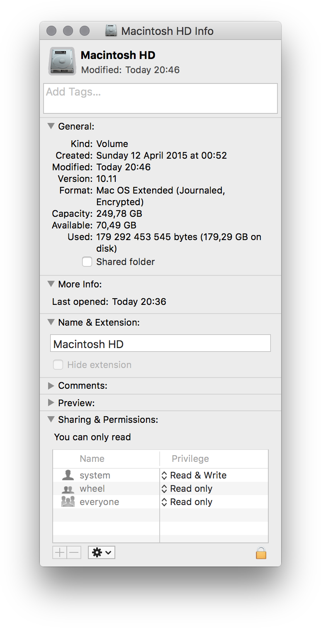Close the Macintosh HD Info window
The height and width of the screenshot is (628, 321).
[51, 31]
